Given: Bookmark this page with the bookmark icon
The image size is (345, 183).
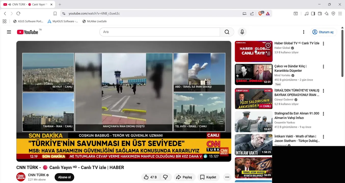Looking at the screenshot, I should pyautogui.click(x=55, y=13).
